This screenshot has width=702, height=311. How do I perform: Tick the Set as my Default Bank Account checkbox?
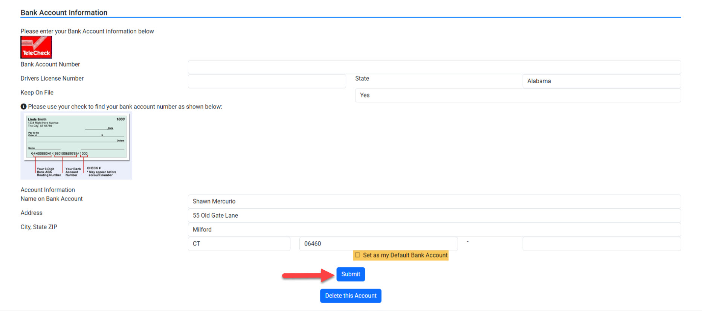tap(357, 255)
